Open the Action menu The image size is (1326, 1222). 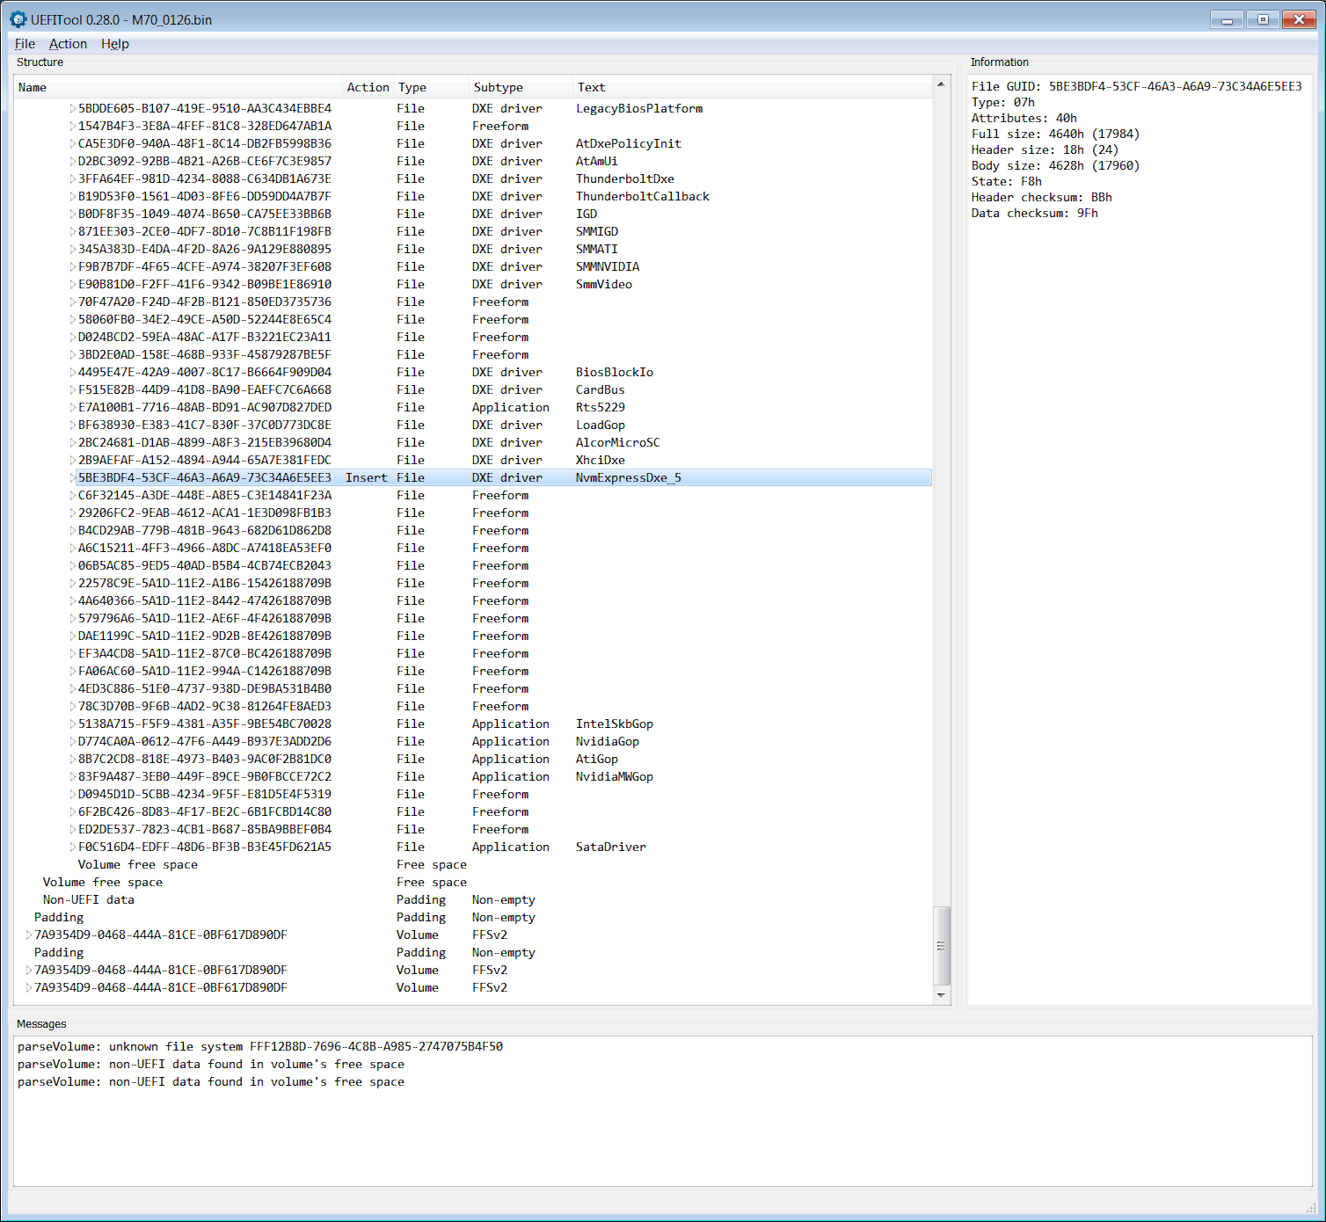click(x=68, y=44)
